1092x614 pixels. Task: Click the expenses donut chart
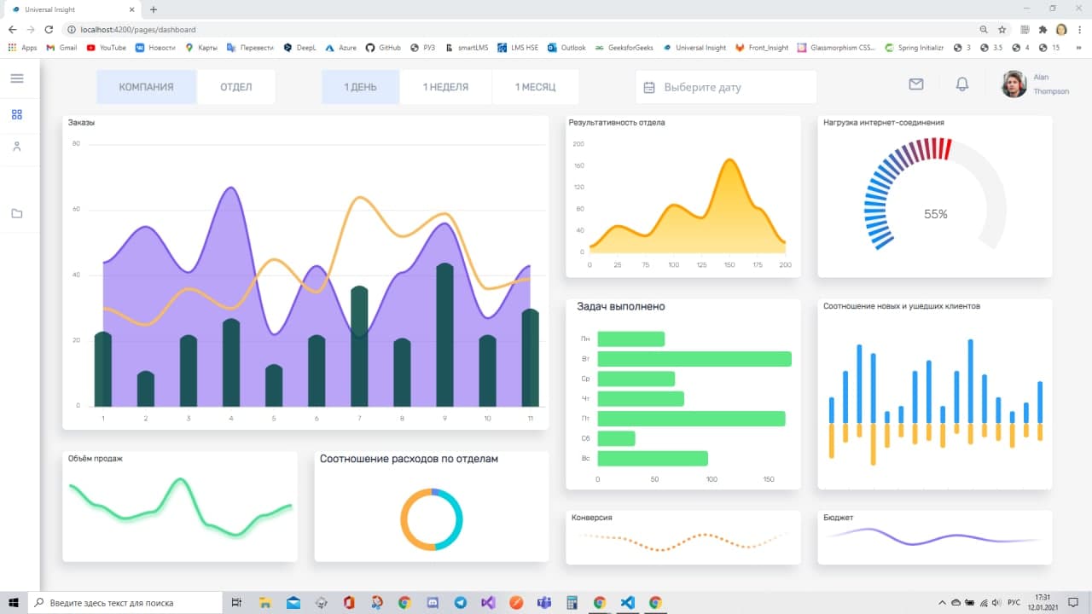pos(432,519)
